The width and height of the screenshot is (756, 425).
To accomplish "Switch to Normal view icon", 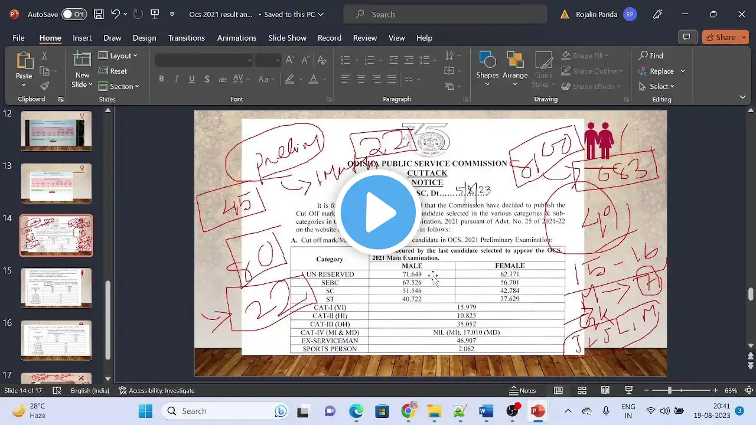I will click(558, 391).
